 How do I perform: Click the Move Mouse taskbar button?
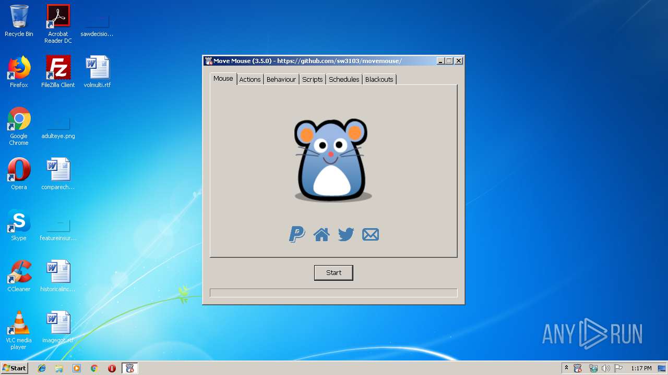coord(130,368)
